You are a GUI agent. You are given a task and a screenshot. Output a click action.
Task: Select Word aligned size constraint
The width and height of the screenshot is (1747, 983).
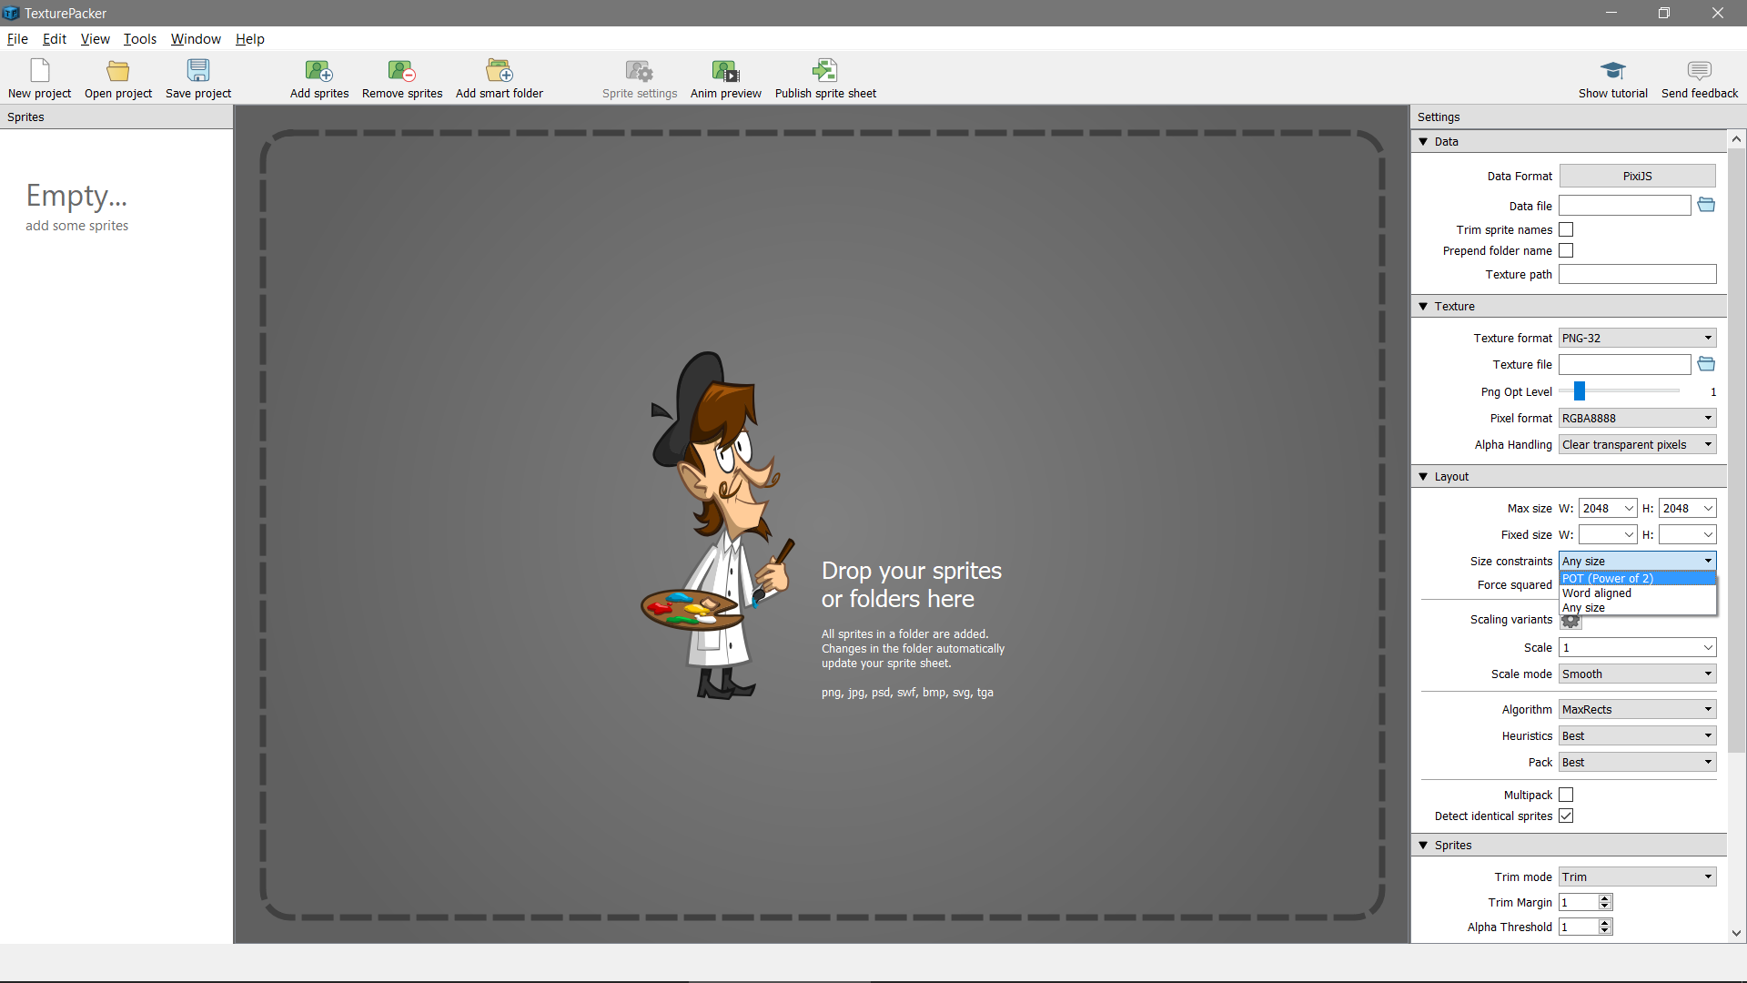[1638, 593]
